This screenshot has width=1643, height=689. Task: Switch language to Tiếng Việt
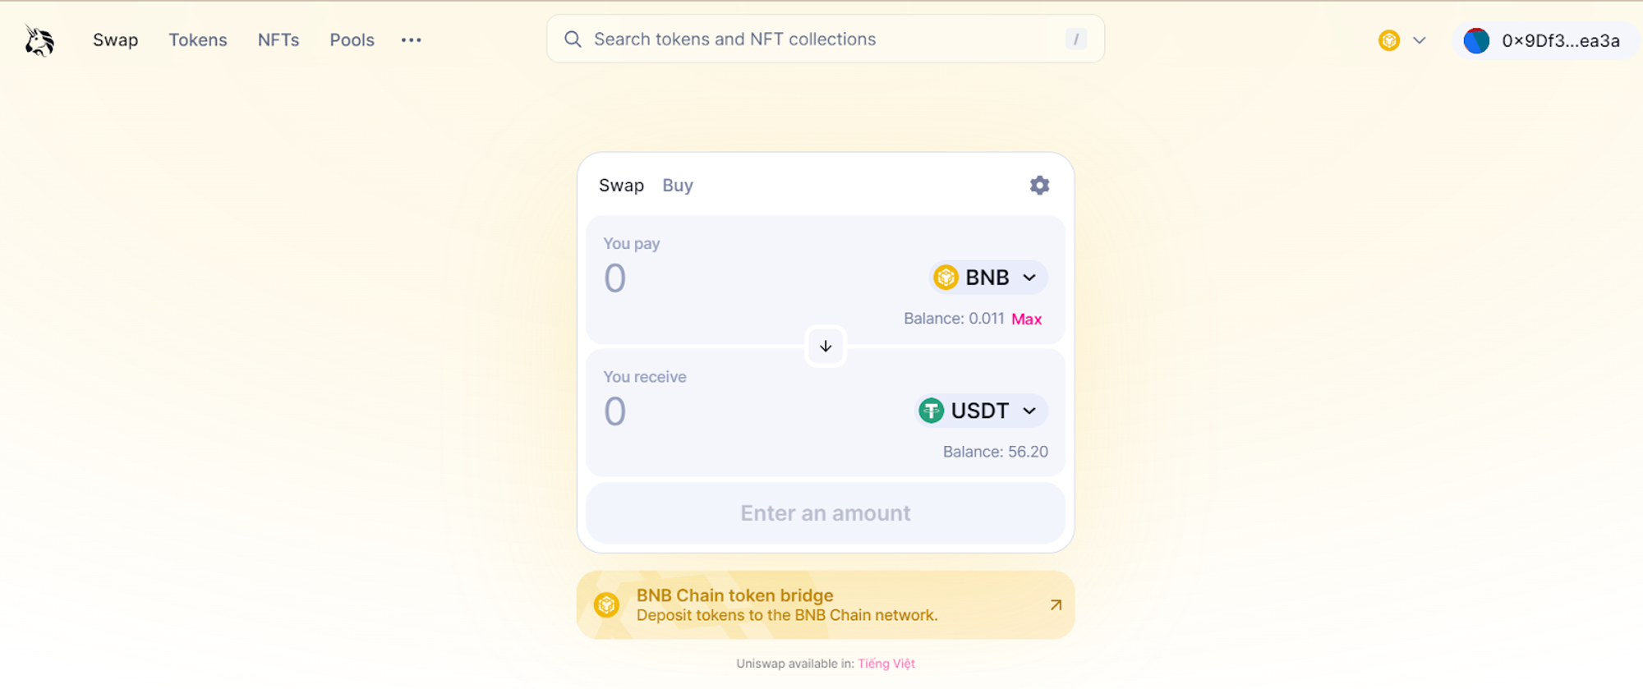[886, 664]
